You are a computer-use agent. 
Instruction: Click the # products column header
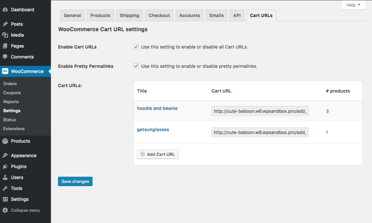click(338, 91)
